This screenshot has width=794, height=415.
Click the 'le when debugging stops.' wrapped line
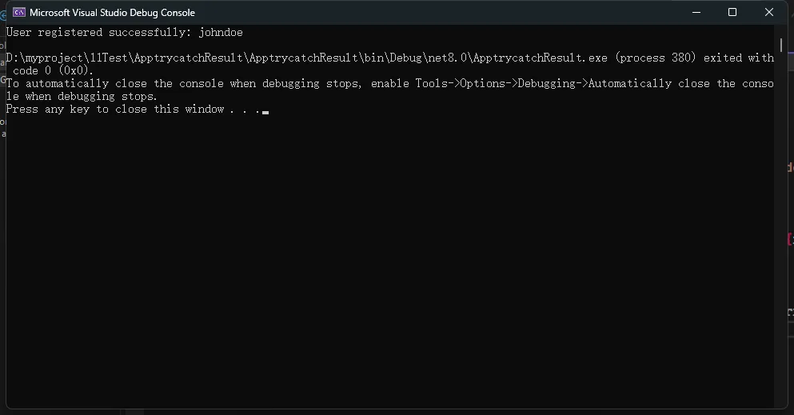(x=82, y=96)
